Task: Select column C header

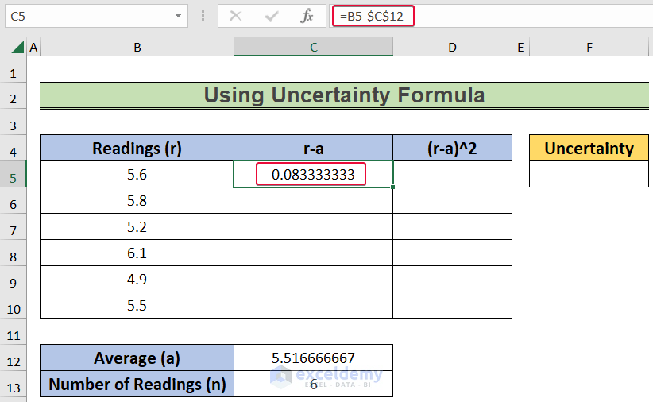Action: pos(314,48)
